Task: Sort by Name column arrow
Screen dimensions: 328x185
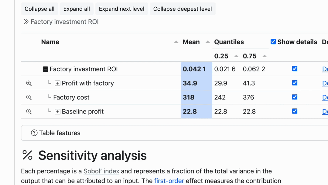Action: [176, 42]
